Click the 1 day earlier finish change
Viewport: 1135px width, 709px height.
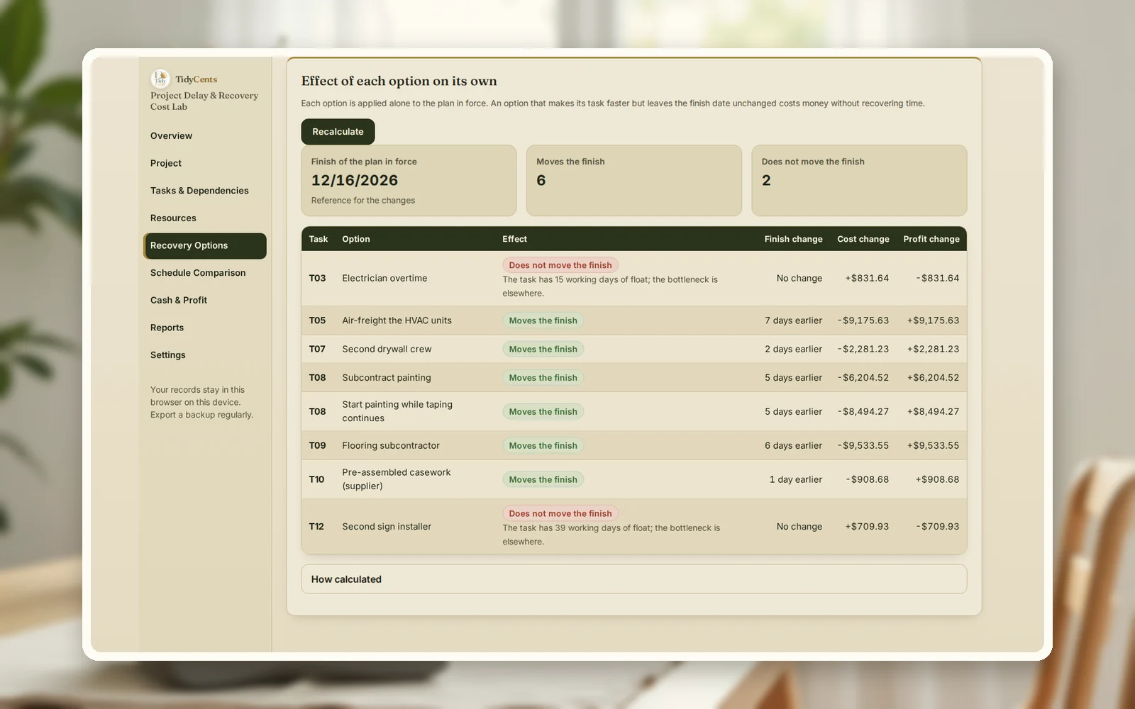click(796, 479)
